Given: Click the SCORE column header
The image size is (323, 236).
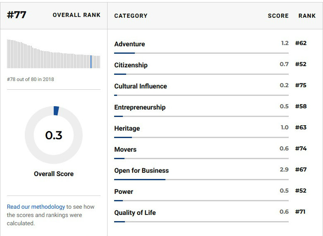Looking at the screenshot, I should [x=278, y=16].
